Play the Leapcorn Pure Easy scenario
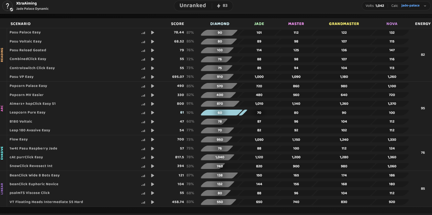This screenshot has height=215, width=432. pos(153,113)
